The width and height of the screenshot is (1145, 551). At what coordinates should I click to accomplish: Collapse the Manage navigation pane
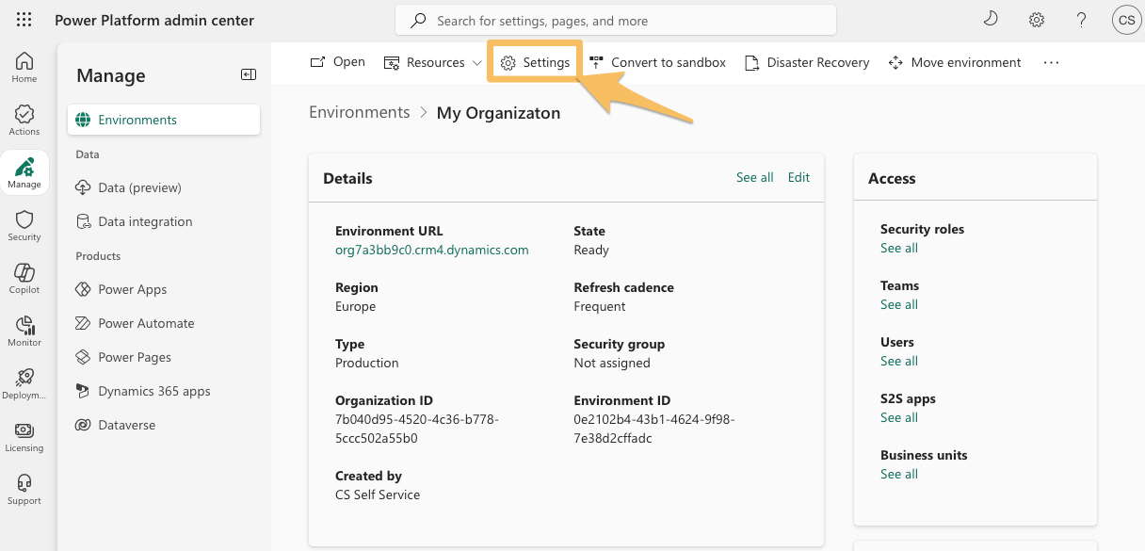249,75
